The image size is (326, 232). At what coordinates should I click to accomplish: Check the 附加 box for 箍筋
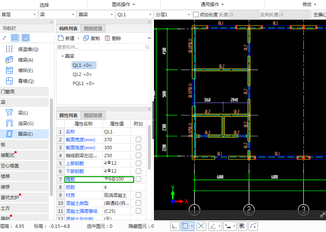point(138,179)
